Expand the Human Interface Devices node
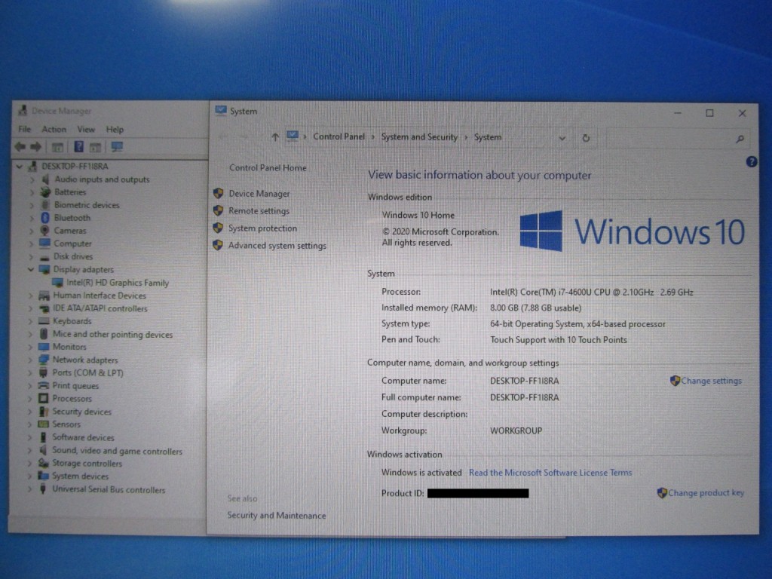This screenshot has width=772, height=579. [30, 296]
